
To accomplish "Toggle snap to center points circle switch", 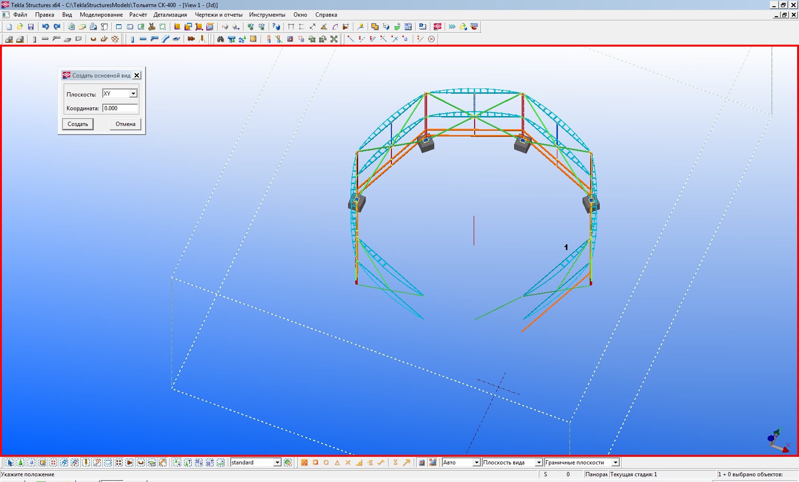I will pos(326,463).
